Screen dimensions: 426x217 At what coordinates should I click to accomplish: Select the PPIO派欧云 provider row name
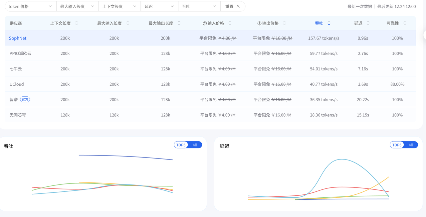click(20, 54)
